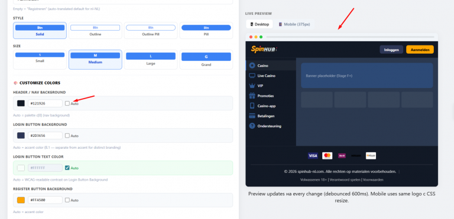Screen dimensions: 454x219
Task: Select the Outline Pill button style
Action: click(151, 30)
